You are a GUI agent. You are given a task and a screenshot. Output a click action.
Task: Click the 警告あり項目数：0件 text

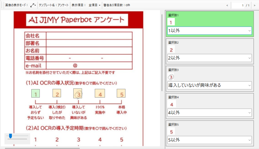(x=117, y=5)
